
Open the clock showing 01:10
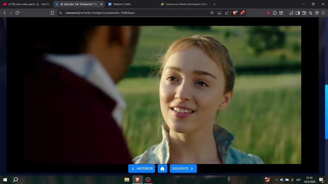pos(310,180)
